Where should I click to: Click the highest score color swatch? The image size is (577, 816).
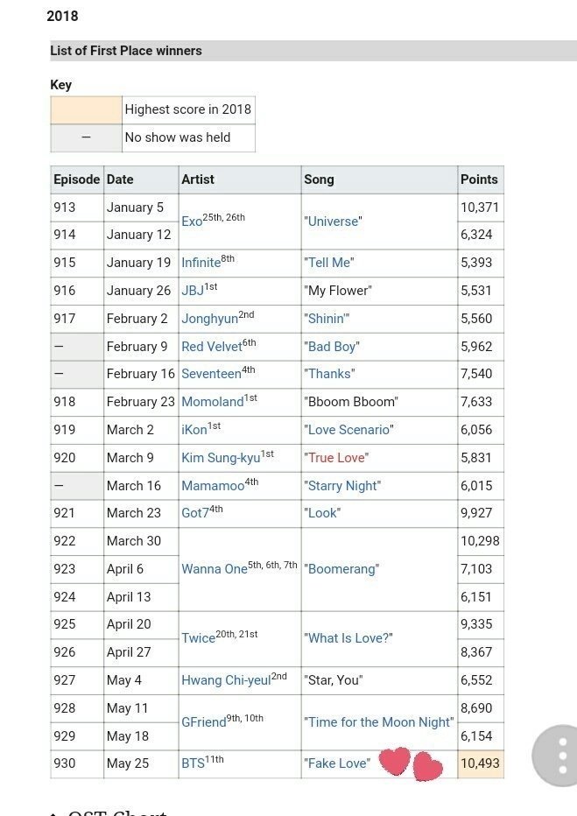pos(86,109)
